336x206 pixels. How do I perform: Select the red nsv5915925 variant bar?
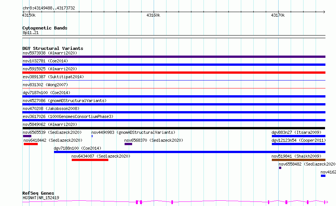[x=174, y=73]
